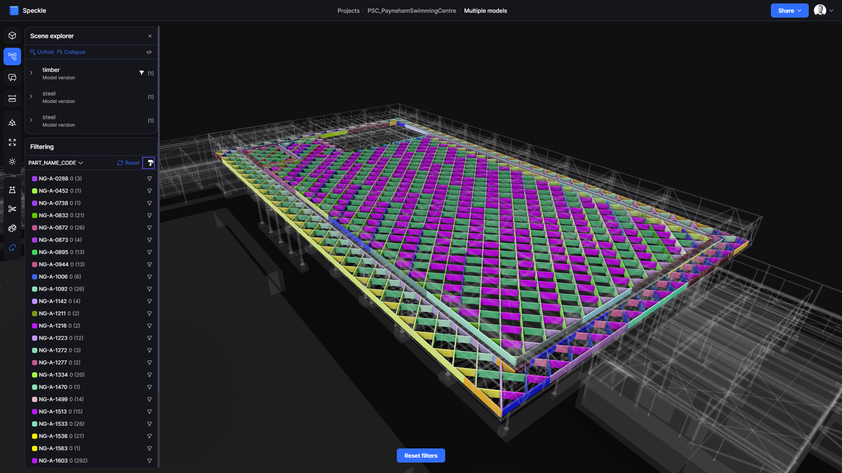
Task: Go to Projects breadcrumb
Action: click(348, 11)
